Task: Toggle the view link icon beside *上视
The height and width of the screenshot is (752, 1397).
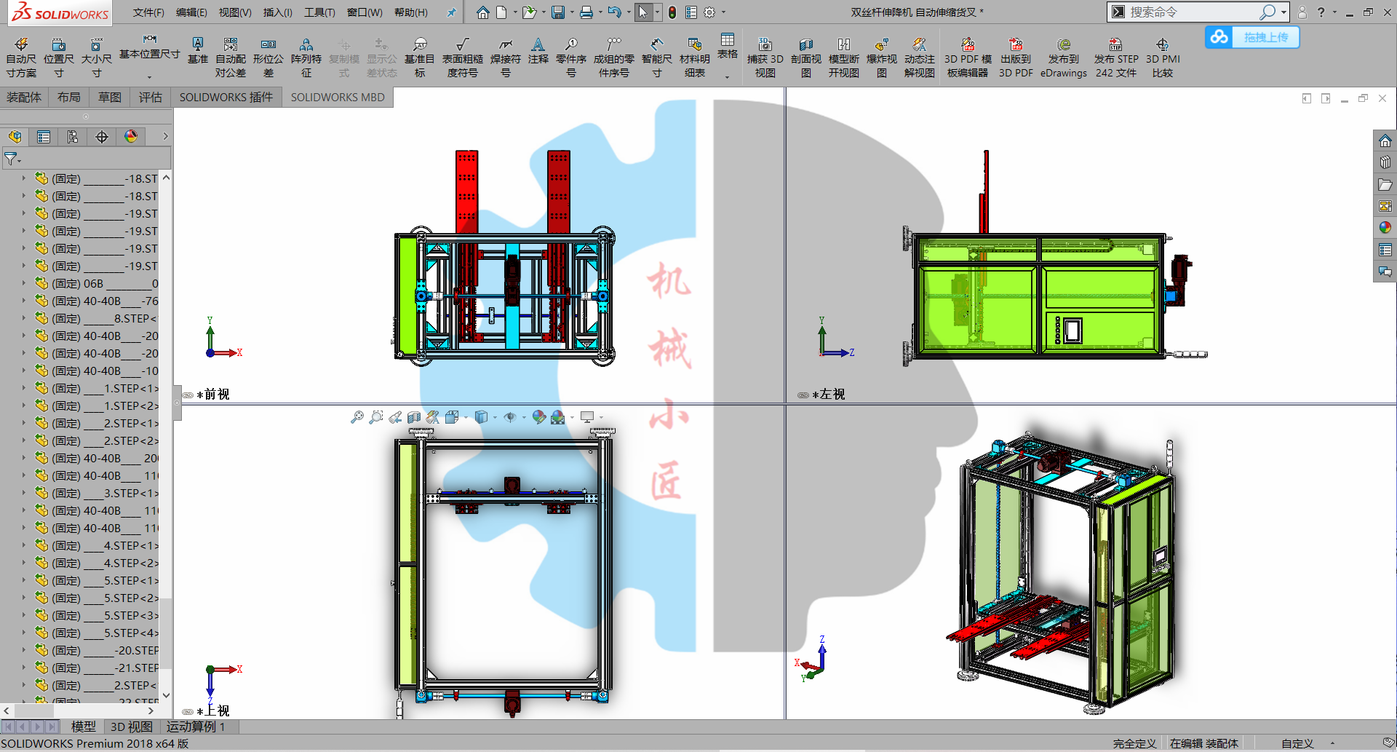Action: [188, 712]
